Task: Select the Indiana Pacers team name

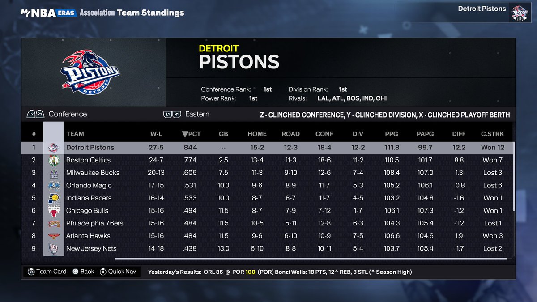Action: coord(89,198)
